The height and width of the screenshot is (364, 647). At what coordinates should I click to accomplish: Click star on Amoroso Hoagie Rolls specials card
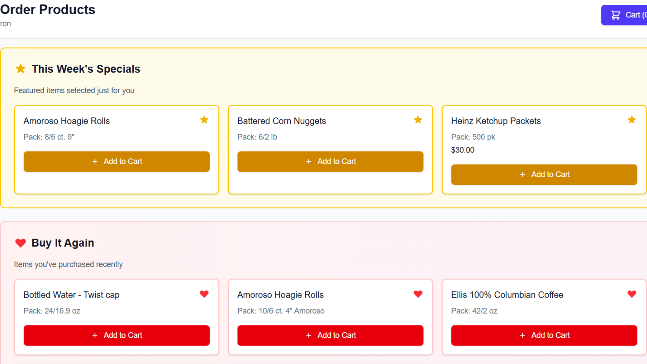[204, 120]
